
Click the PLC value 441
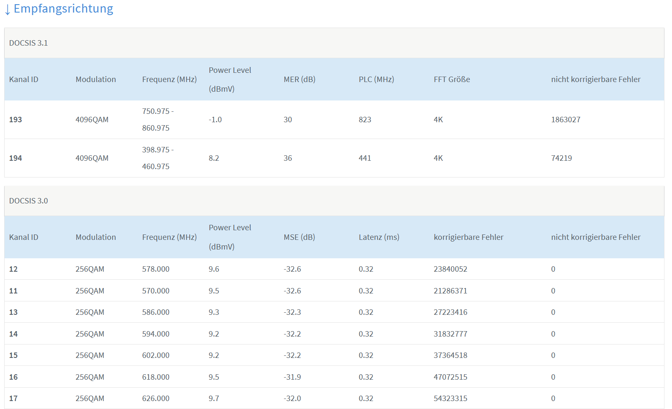[x=365, y=158]
